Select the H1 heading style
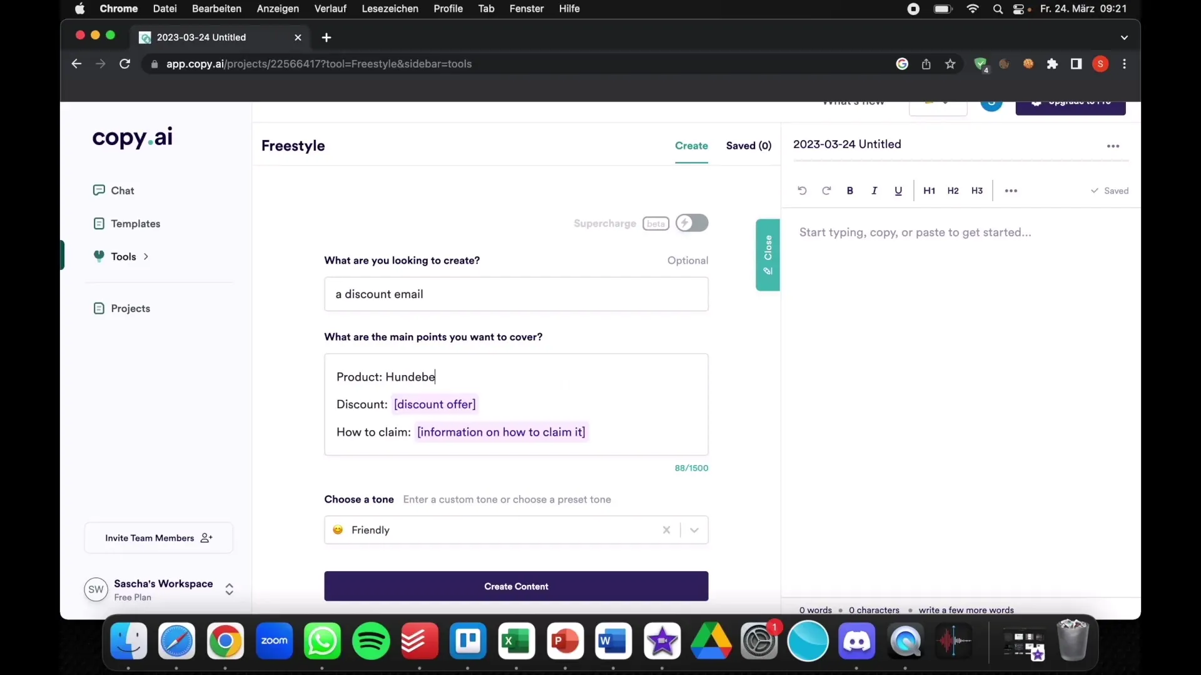1201x675 pixels. coord(928,191)
